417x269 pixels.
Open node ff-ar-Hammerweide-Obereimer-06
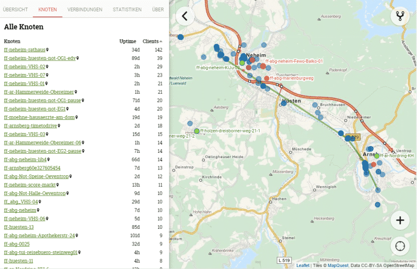(43, 143)
